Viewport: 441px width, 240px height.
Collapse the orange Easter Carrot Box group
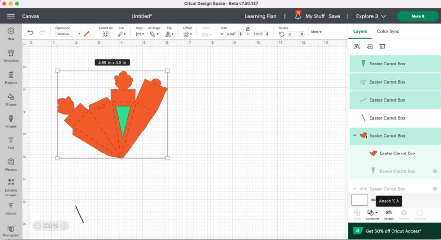(x=354, y=135)
